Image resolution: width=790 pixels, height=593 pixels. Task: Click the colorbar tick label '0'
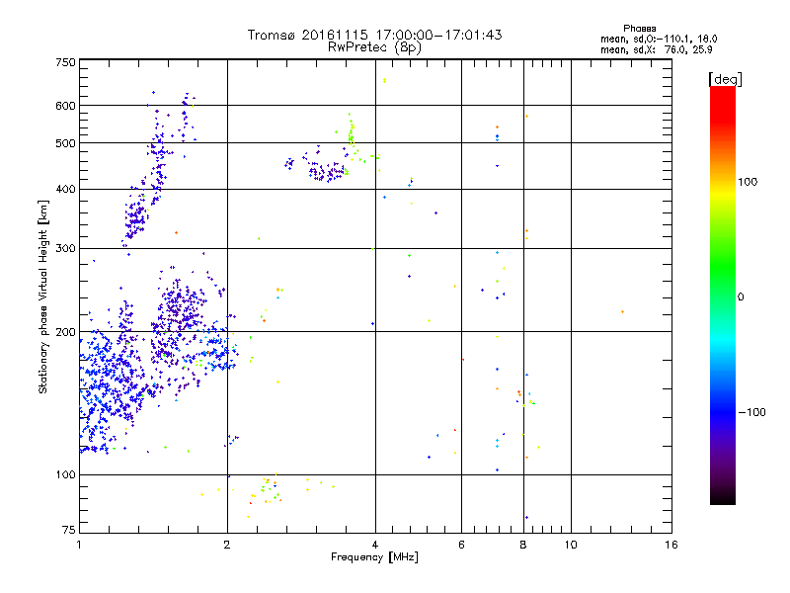pos(741,297)
